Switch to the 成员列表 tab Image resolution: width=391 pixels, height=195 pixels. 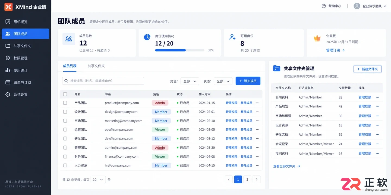[70, 66]
